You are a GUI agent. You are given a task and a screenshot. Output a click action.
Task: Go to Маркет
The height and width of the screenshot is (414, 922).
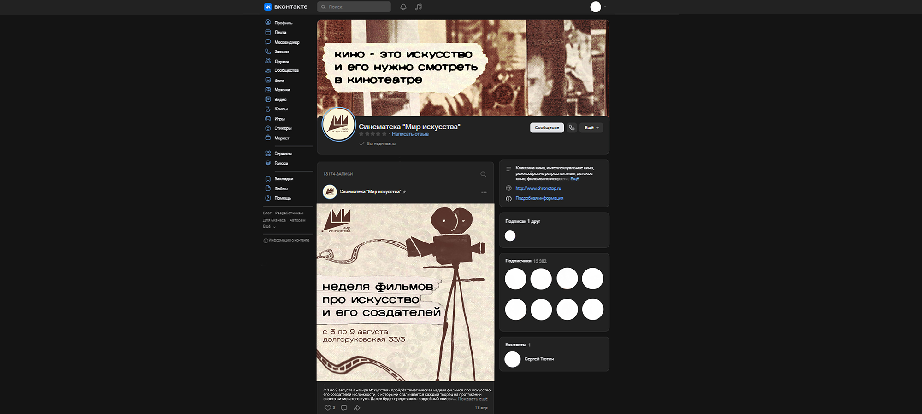(x=277, y=138)
